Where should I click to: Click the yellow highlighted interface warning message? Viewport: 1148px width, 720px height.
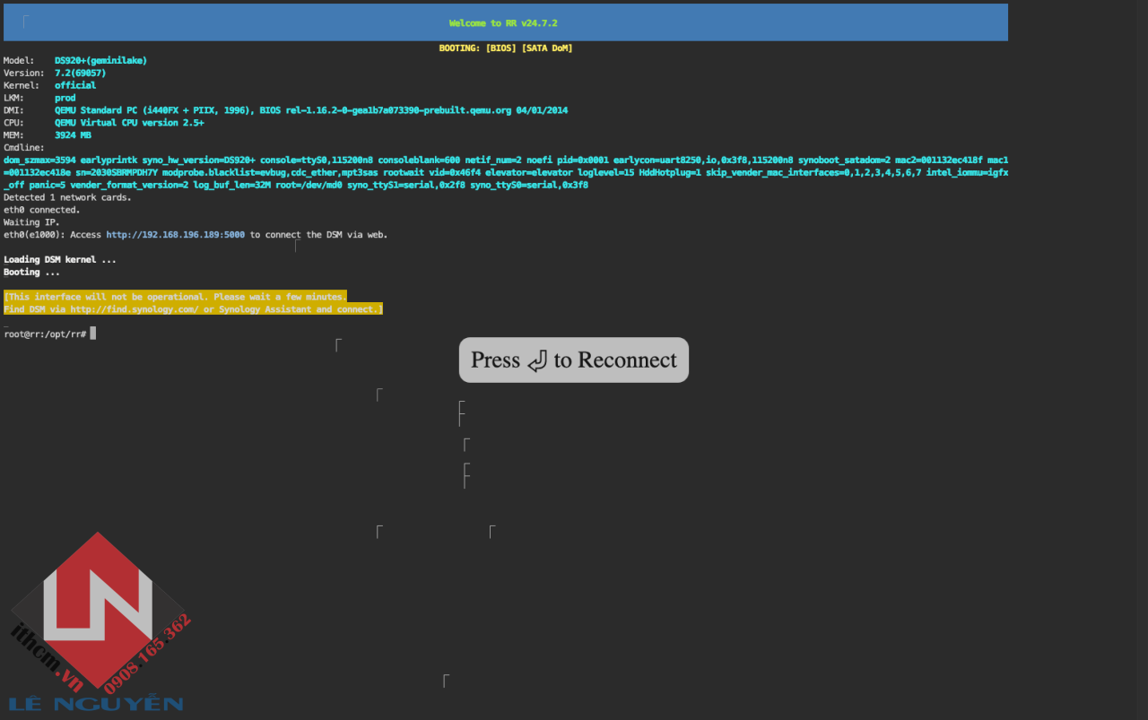[193, 303]
